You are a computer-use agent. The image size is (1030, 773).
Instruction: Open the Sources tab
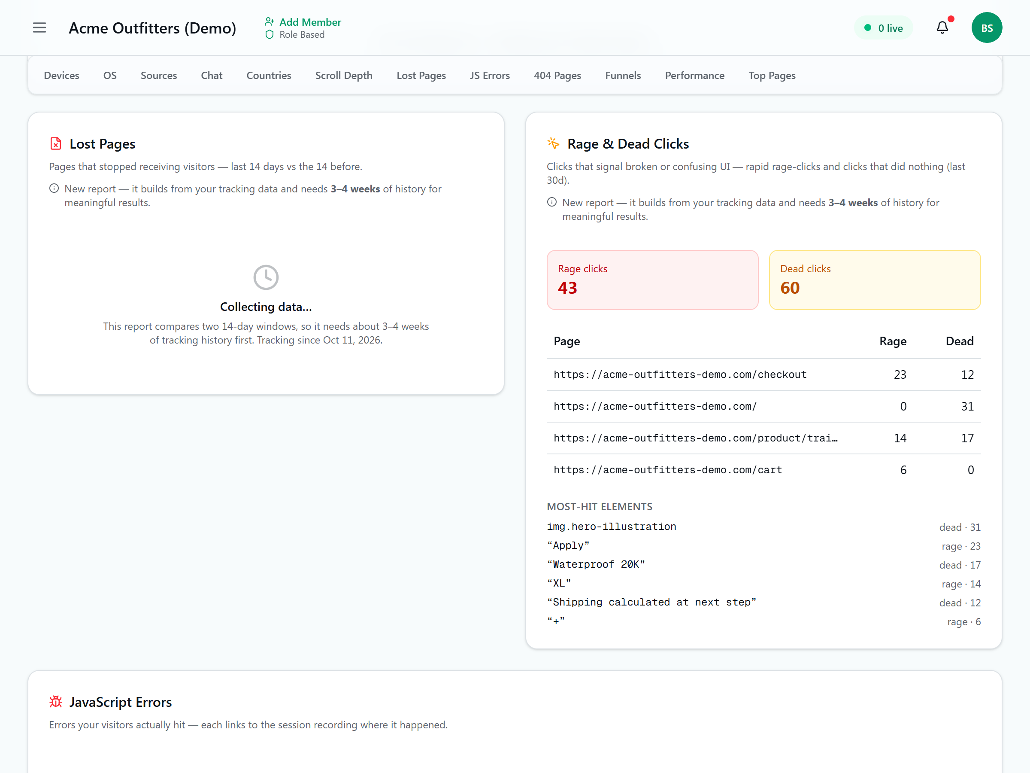(159, 76)
